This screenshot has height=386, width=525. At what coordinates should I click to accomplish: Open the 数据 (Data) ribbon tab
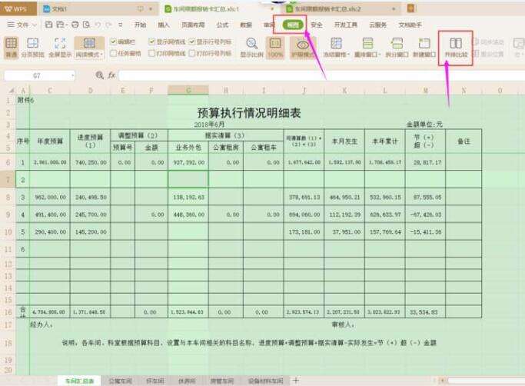pos(246,25)
